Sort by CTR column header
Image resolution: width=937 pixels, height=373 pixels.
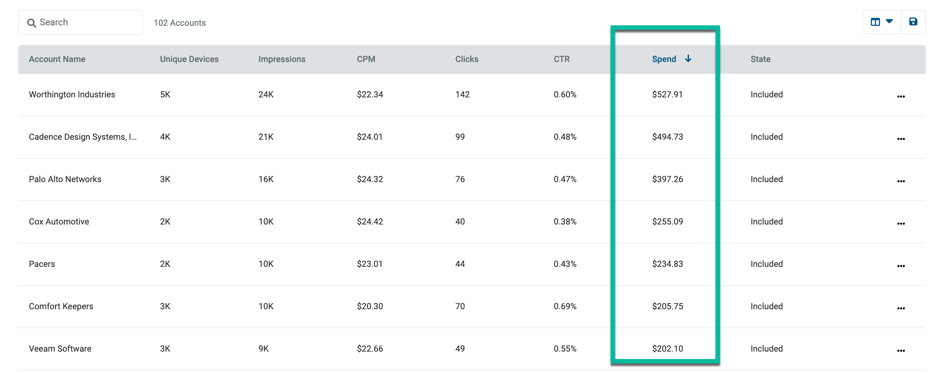tap(561, 59)
